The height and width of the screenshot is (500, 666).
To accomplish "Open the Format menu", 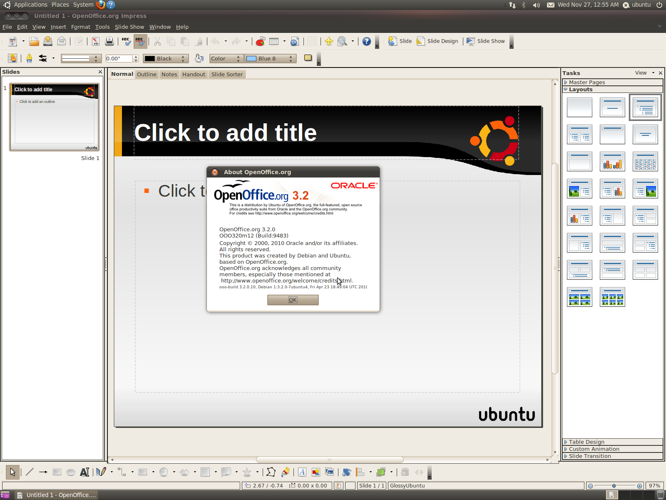I will [80, 27].
